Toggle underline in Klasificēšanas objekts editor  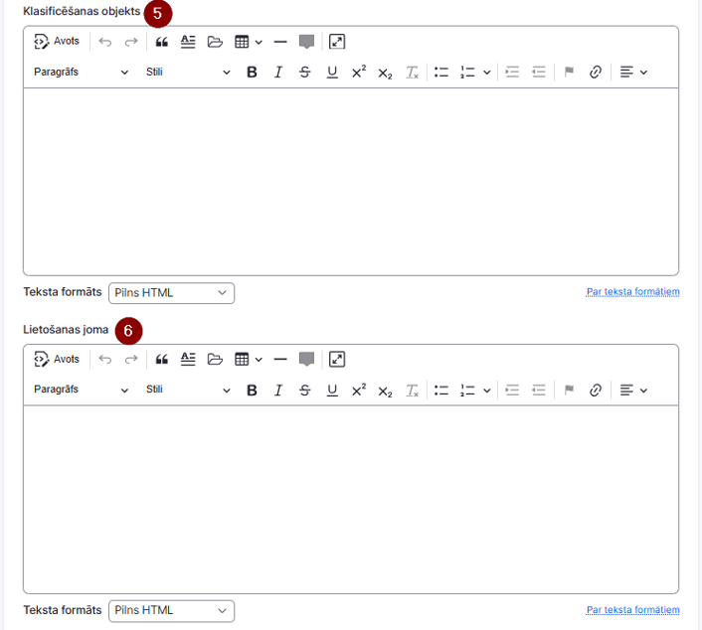(x=332, y=72)
